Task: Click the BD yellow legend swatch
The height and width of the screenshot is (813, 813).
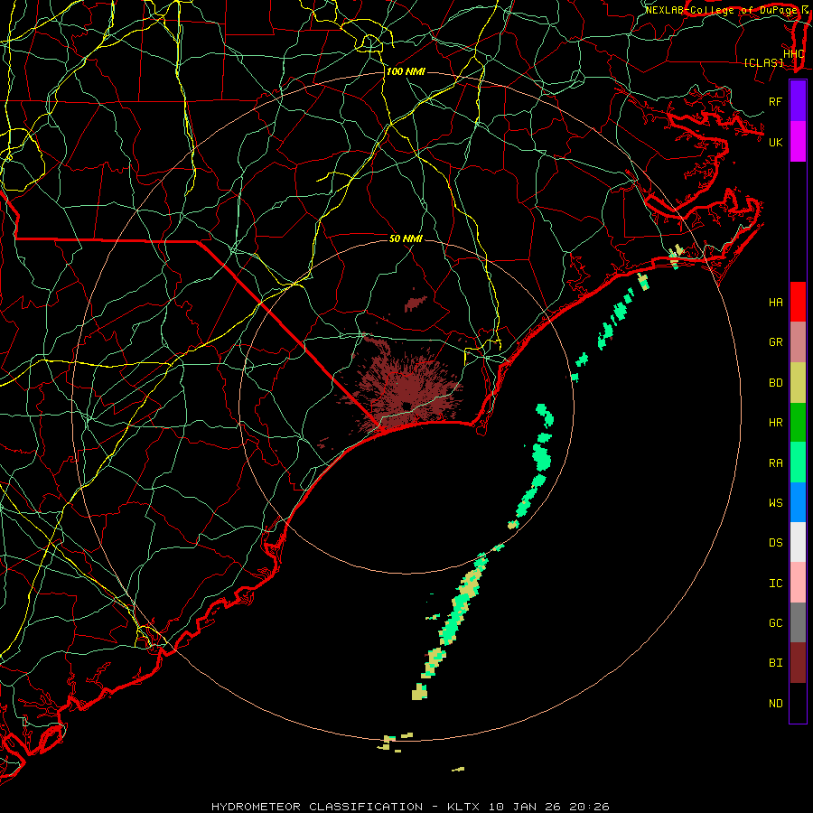Action: click(x=798, y=382)
